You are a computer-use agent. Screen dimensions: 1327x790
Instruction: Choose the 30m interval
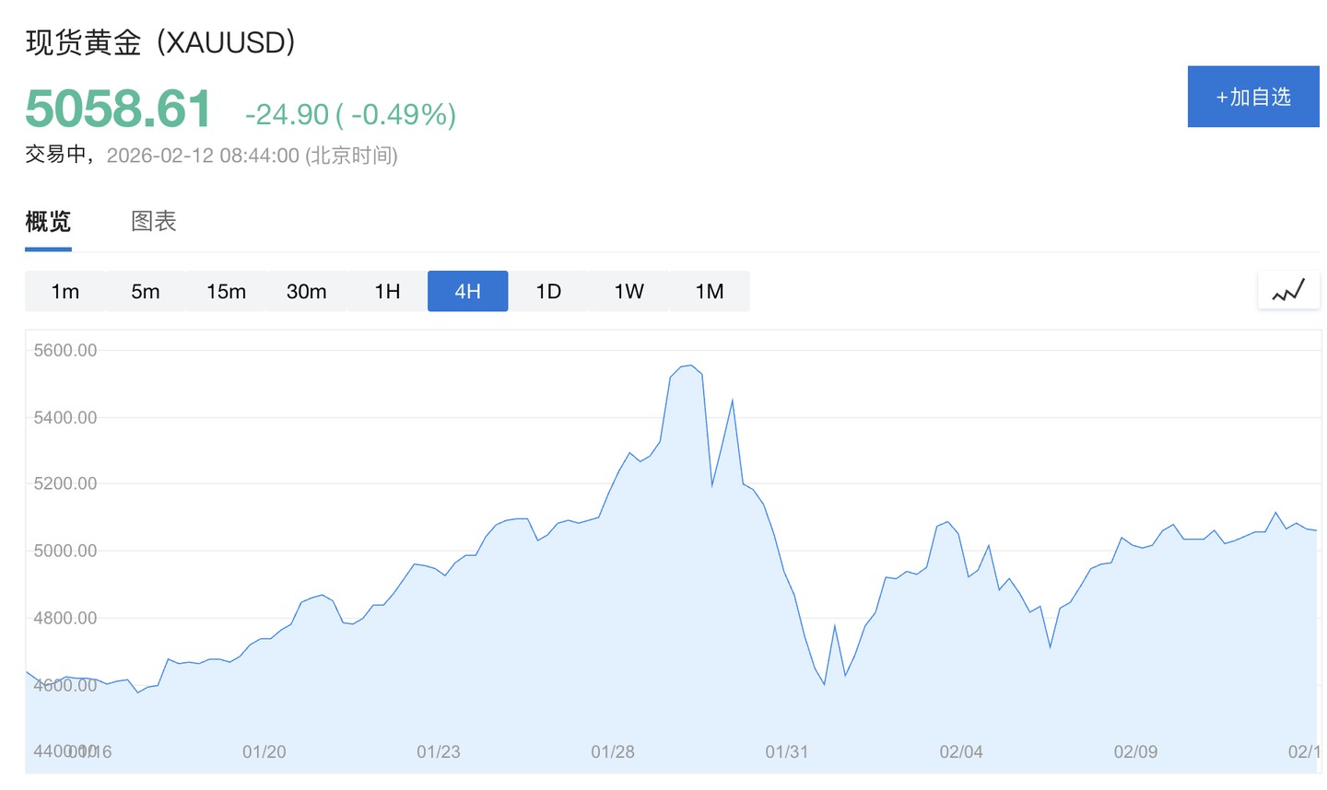(306, 291)
